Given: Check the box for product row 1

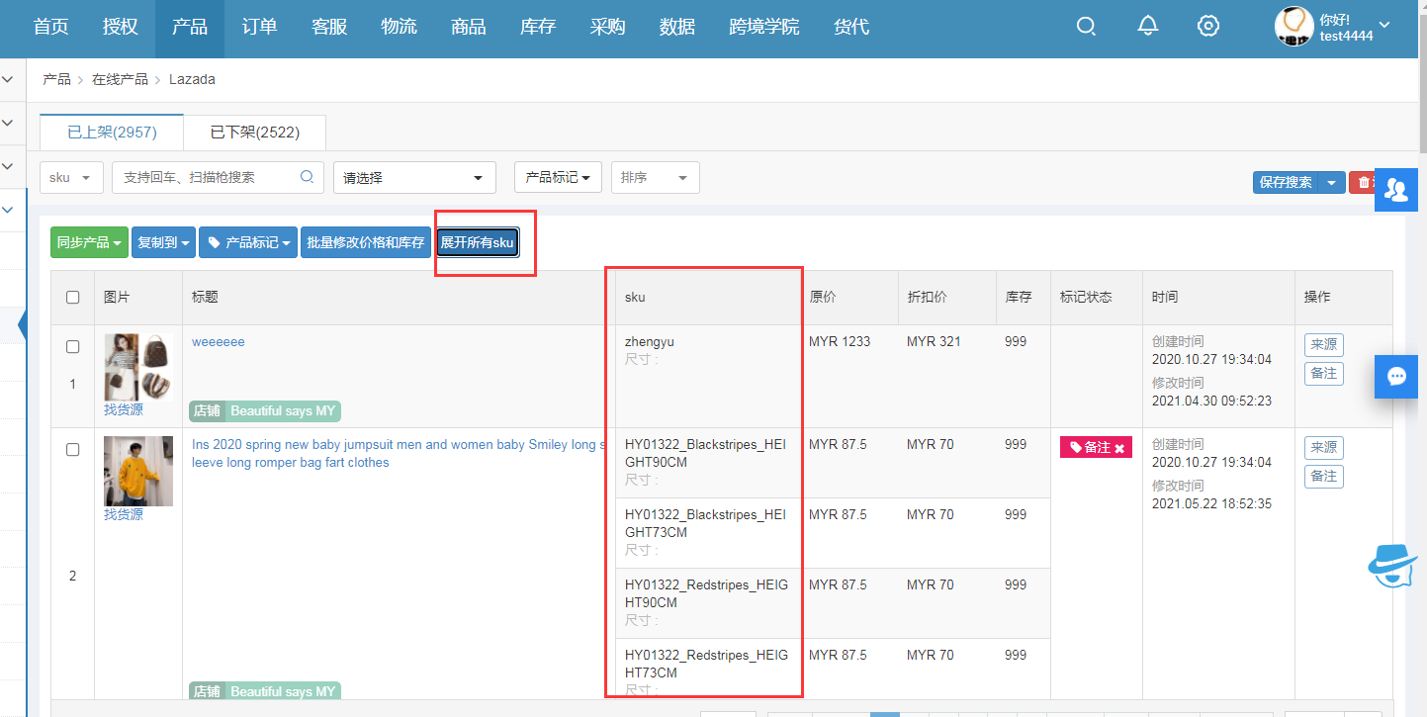Looking at the screenshot, I should 72,347.
